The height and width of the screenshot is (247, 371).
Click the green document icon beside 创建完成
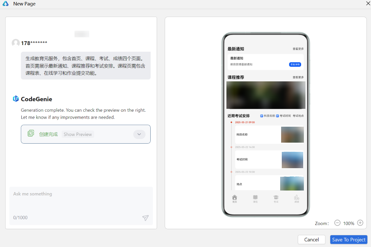31,133
